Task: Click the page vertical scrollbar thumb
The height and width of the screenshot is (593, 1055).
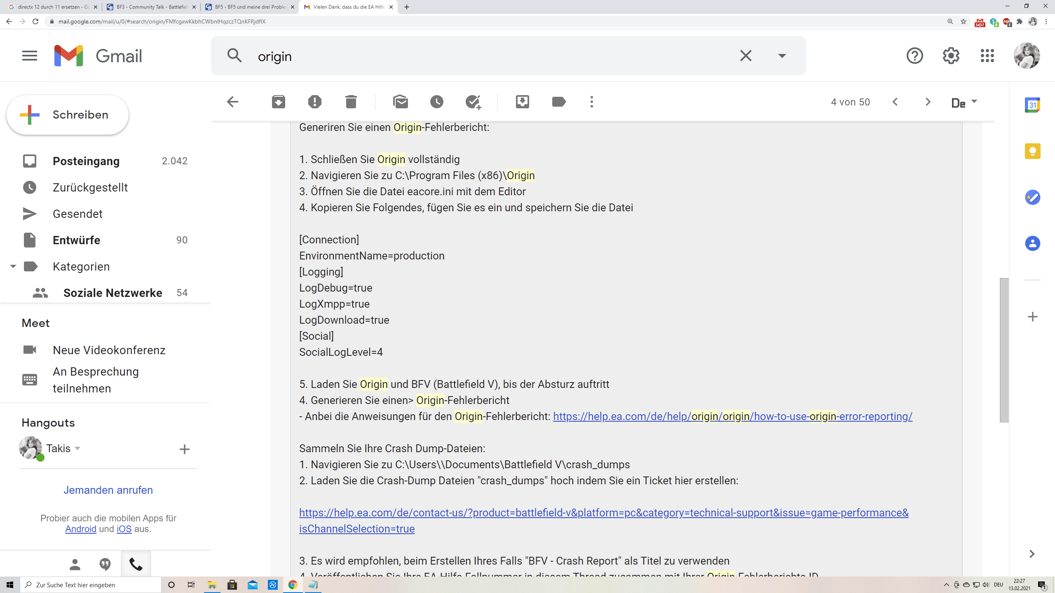Action: point(1004,350)
